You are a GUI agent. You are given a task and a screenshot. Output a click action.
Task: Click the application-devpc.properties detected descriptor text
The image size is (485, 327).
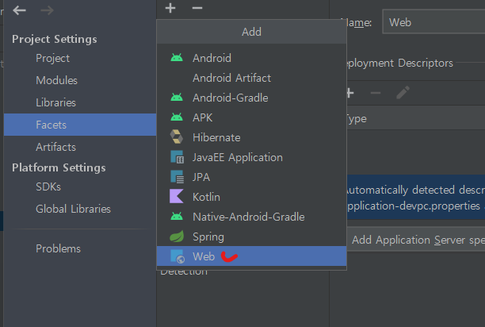point(413,206)
